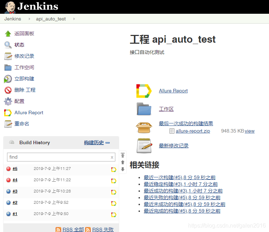Open the 工作区 link
The height and width of the screenshot is (232, 269).
click(166, 109)
